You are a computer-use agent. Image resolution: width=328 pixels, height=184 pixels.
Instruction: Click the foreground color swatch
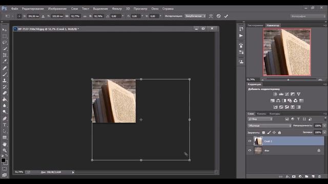[3, 160]
